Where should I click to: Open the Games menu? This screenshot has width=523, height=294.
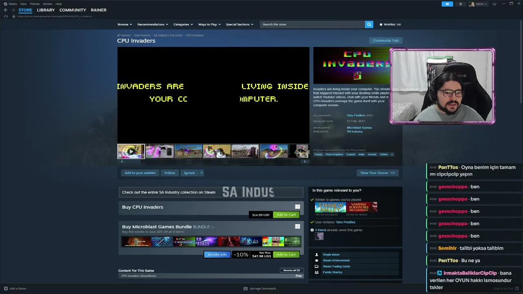point(47,4)
